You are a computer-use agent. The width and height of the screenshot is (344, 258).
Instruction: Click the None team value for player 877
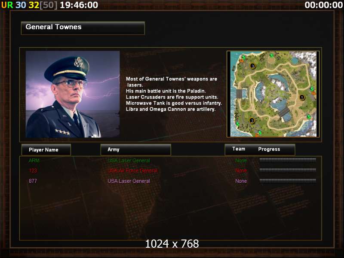pos(241,181)
